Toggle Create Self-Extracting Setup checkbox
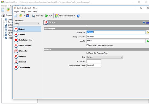The height and width of the screenshot is (104, 149). (x=88, y=53)
